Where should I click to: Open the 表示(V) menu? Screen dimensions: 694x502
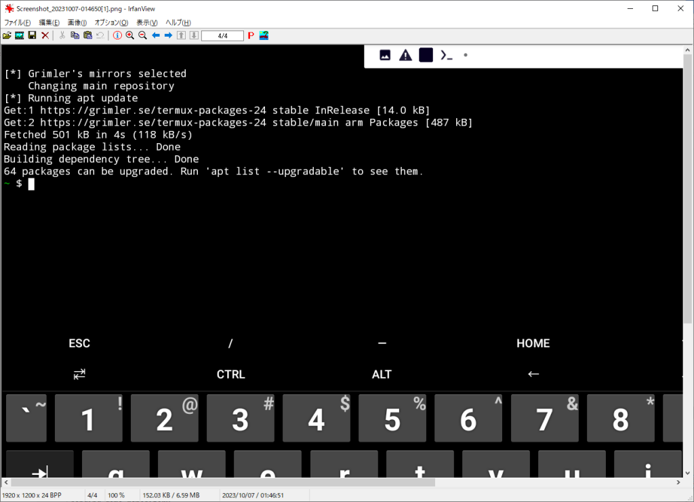click(147, 22)
